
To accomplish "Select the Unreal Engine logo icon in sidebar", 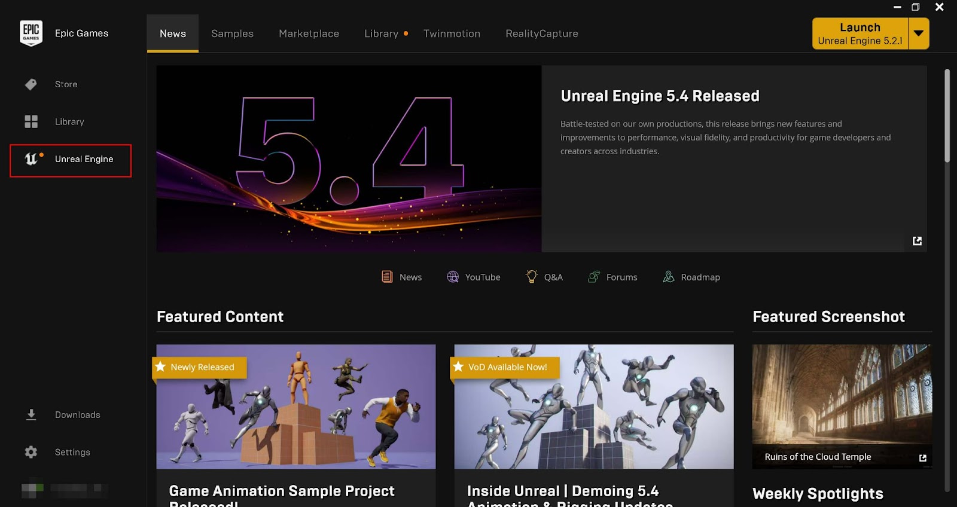I will (31, 159).
